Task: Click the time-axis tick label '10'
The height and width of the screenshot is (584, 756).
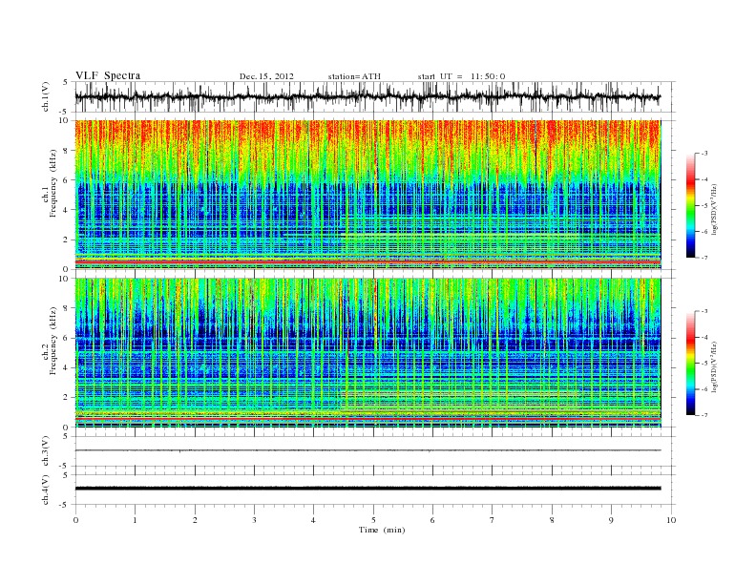Action: click(671, 520)
